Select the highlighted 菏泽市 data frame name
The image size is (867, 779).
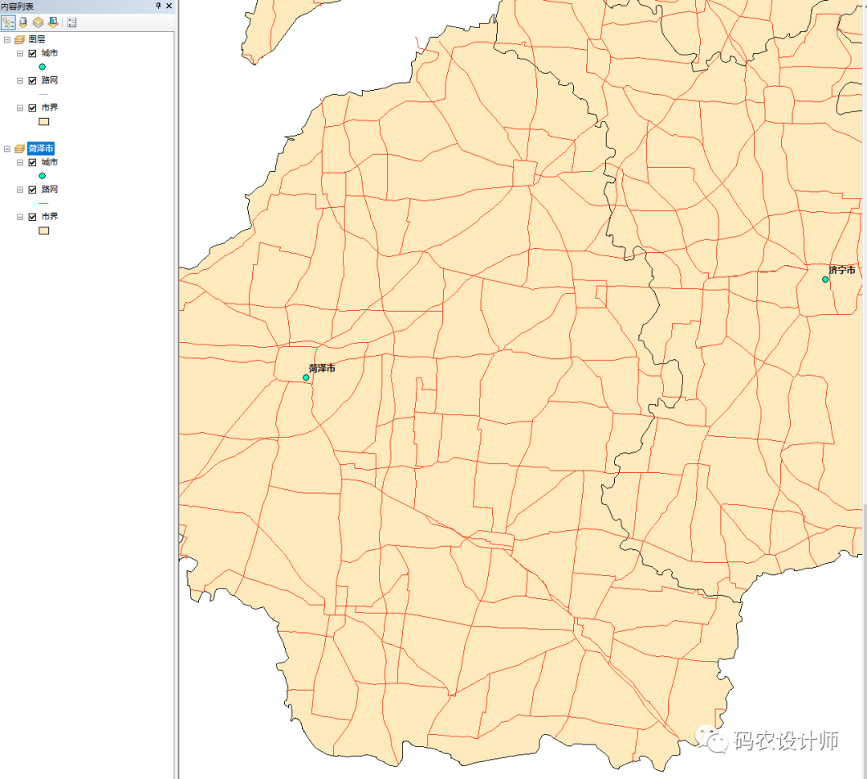point(41,149)
